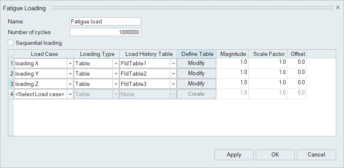Click Modify button for loading Z
This screenshot has height=168, width=344.
[x=196, y=84]
